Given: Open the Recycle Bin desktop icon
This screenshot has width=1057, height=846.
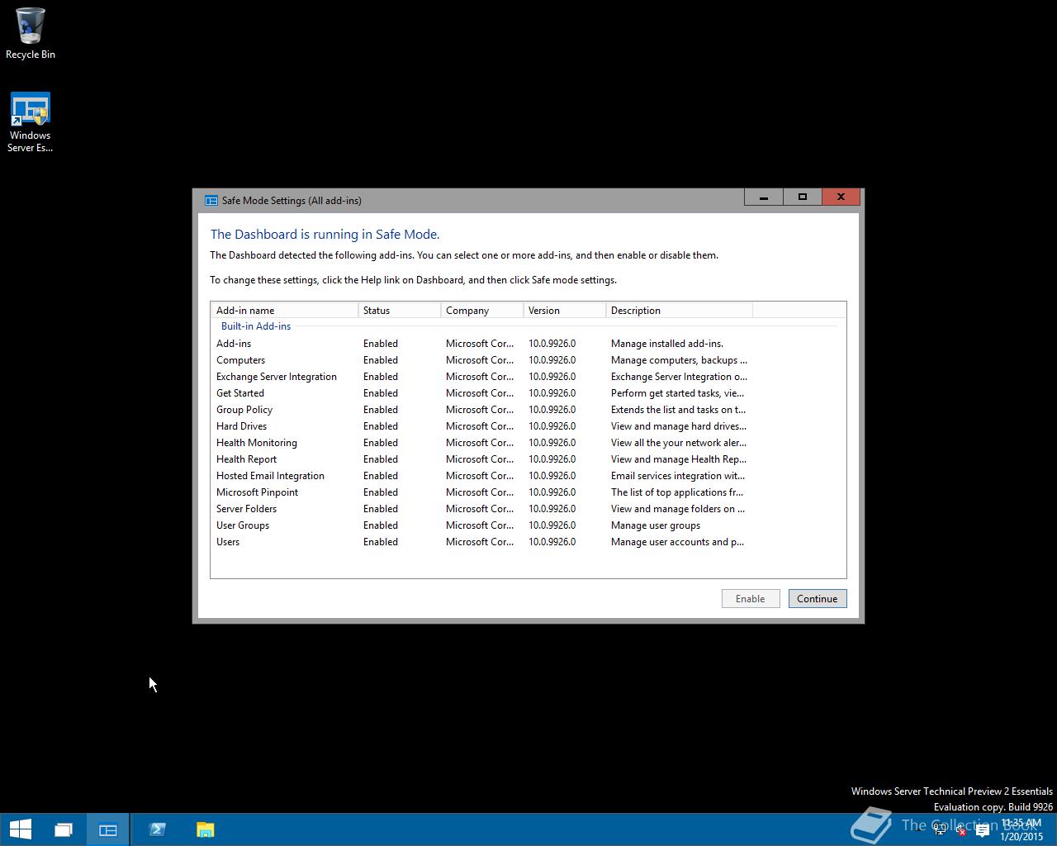Looking at the screenshot, I should pyautogui.click(x=31, y=34).
